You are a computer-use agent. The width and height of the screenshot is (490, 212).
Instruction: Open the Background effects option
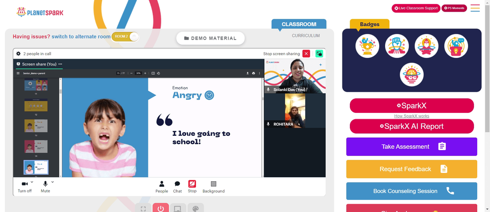coord(214,187)
